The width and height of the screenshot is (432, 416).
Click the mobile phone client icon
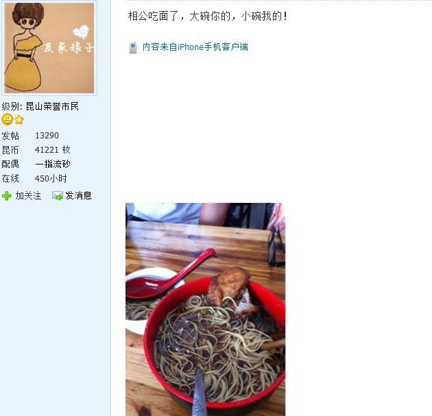133,47
